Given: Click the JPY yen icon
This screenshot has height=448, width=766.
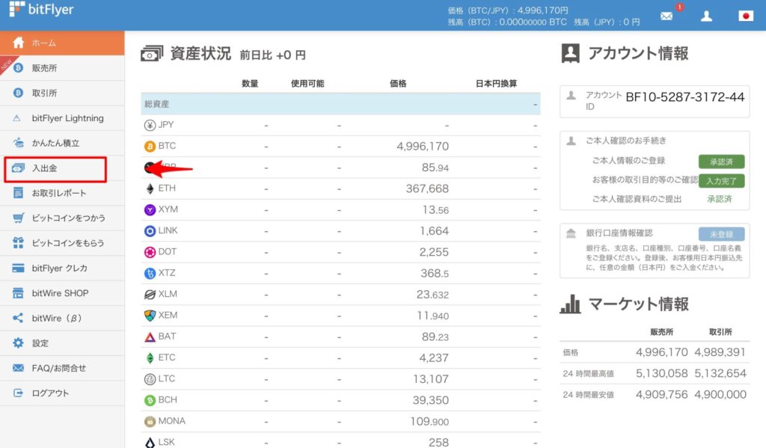Looking at the screenshot, I should [x=150, y=125].
